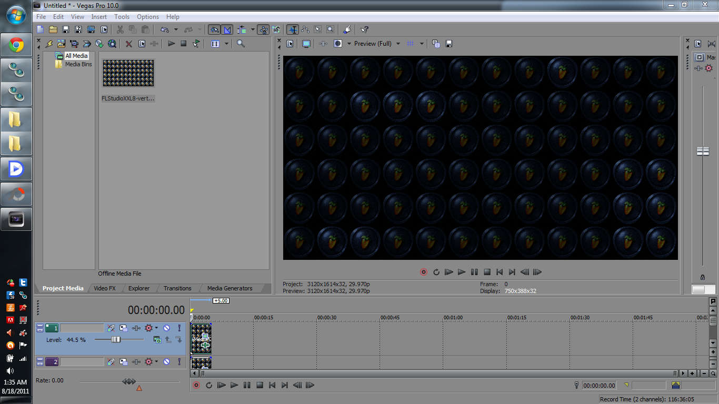Screen dimensions: 719x404
Task: Click Play in the video preview transport
Action: 462,272
